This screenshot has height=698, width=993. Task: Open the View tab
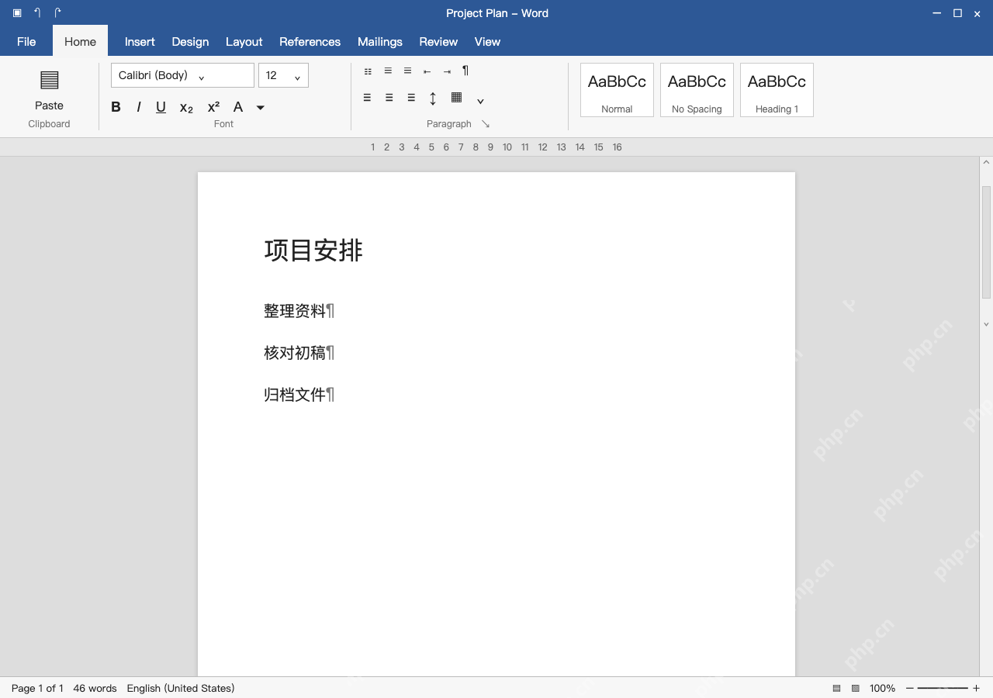(x=487, y=42)
